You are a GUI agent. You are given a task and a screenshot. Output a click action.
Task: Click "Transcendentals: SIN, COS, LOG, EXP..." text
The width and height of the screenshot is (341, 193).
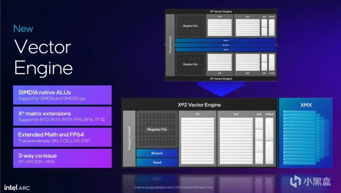coord(55,141)
